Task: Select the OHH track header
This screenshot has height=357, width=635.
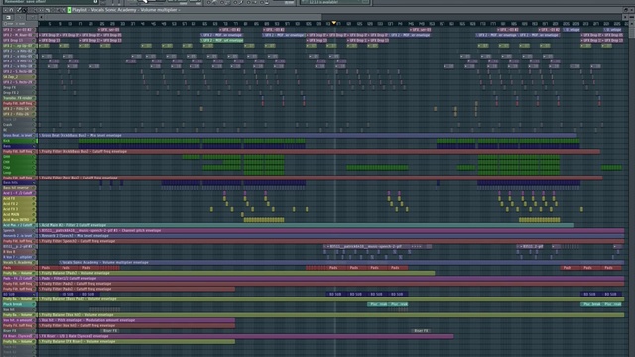Action: (18, 157)
